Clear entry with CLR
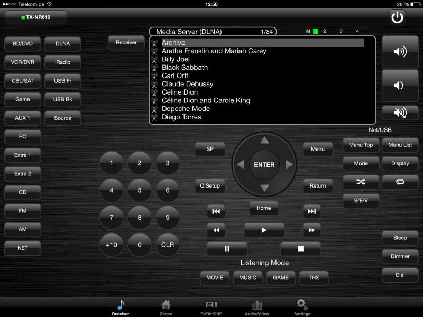The height and width of the screenshot is (317, 423). point(168,245)
